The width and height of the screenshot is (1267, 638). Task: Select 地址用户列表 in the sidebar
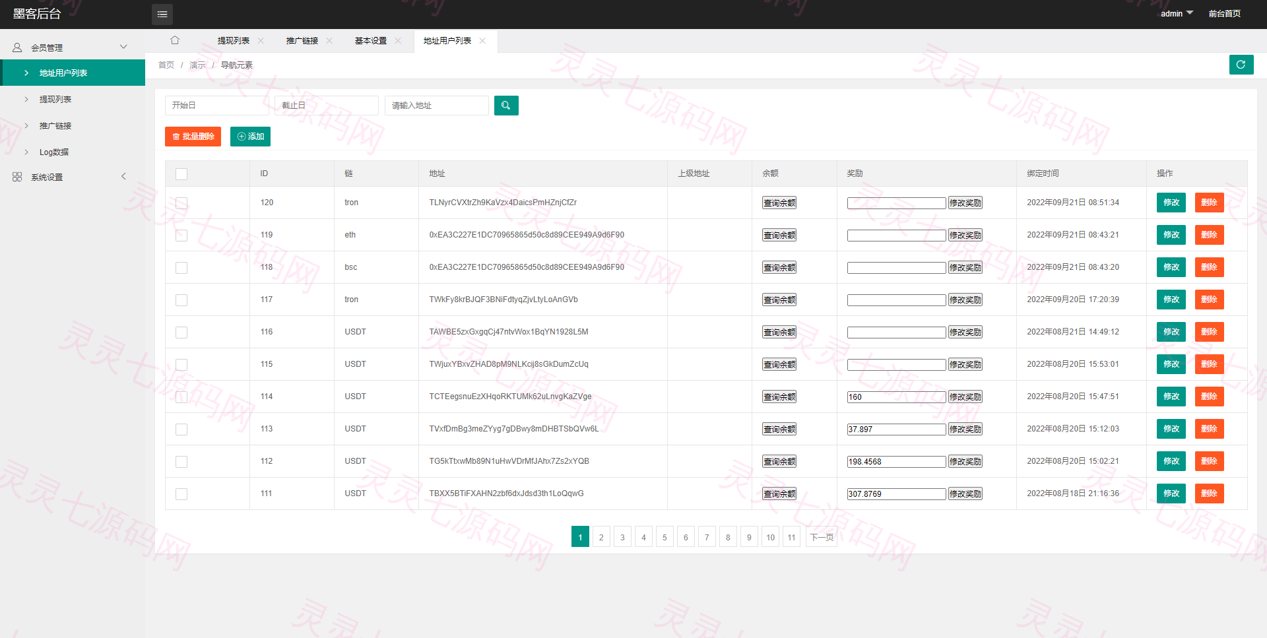[x=73, y=73]
